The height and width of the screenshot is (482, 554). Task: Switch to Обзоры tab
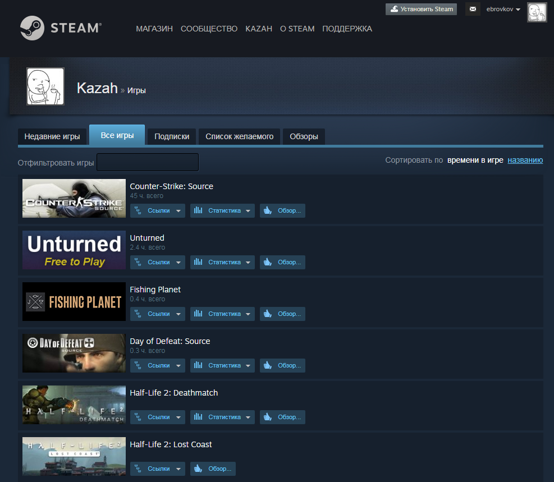click(x=304, y=136)
